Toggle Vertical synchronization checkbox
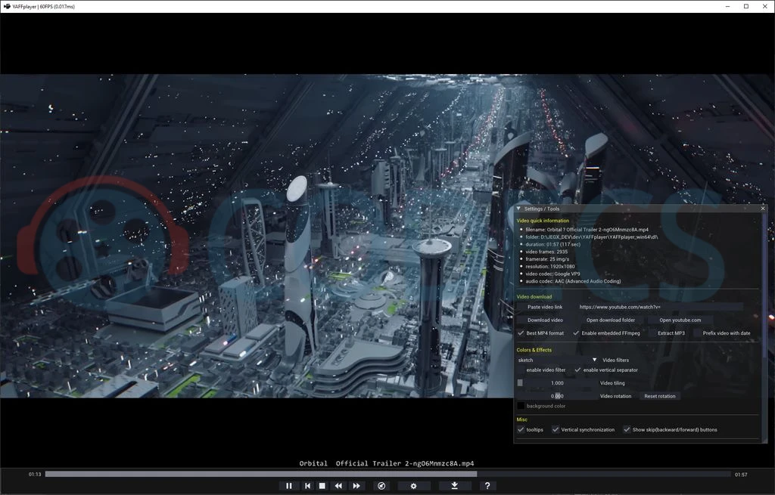 pos(556,429)
